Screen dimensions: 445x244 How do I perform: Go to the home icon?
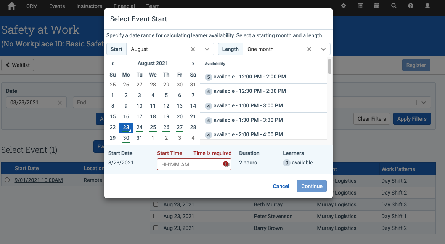click(x=12, y=6)
